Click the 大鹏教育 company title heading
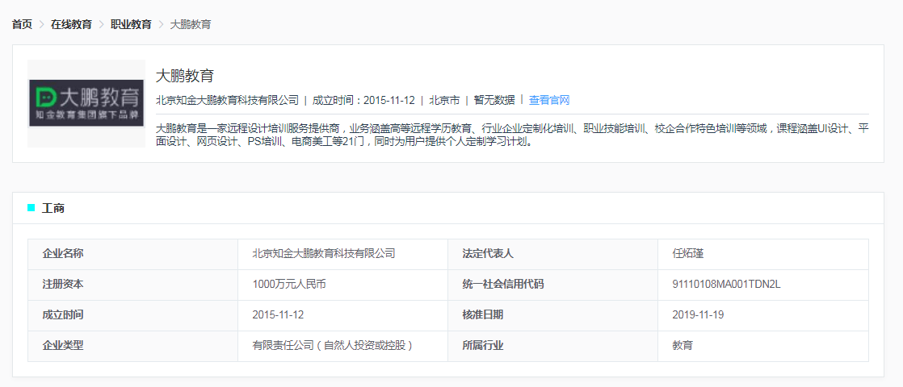The image size is (903, 387). point(185,75)
